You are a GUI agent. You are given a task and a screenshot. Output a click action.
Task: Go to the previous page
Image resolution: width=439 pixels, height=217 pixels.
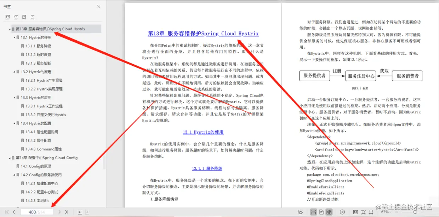[x=14, y=212]
